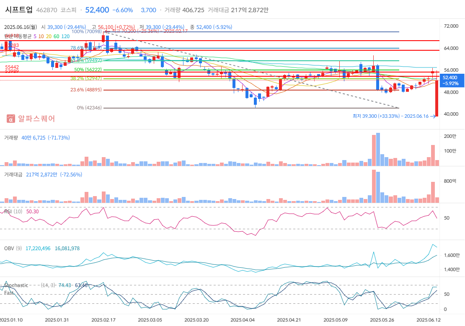Click the 40,000 price axis label
Viewport: 465px width, 326px height.
pos(451,114)
